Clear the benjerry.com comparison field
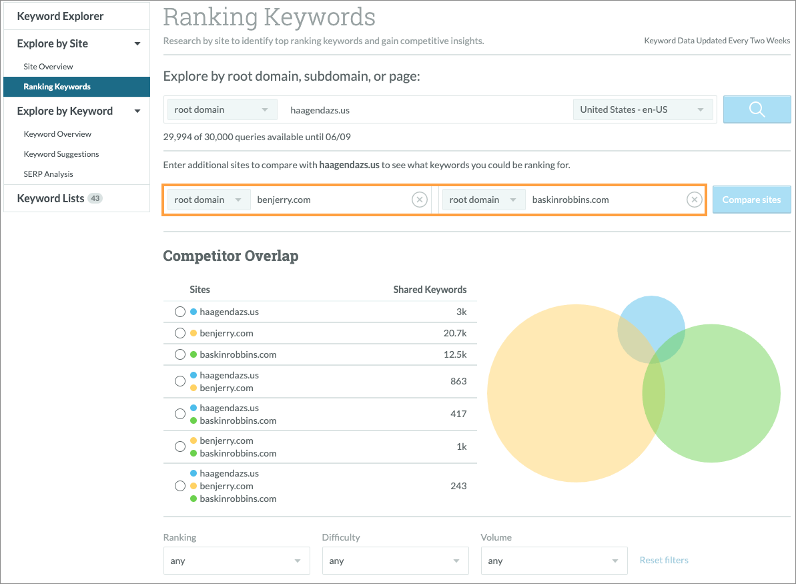 [419, 200]
